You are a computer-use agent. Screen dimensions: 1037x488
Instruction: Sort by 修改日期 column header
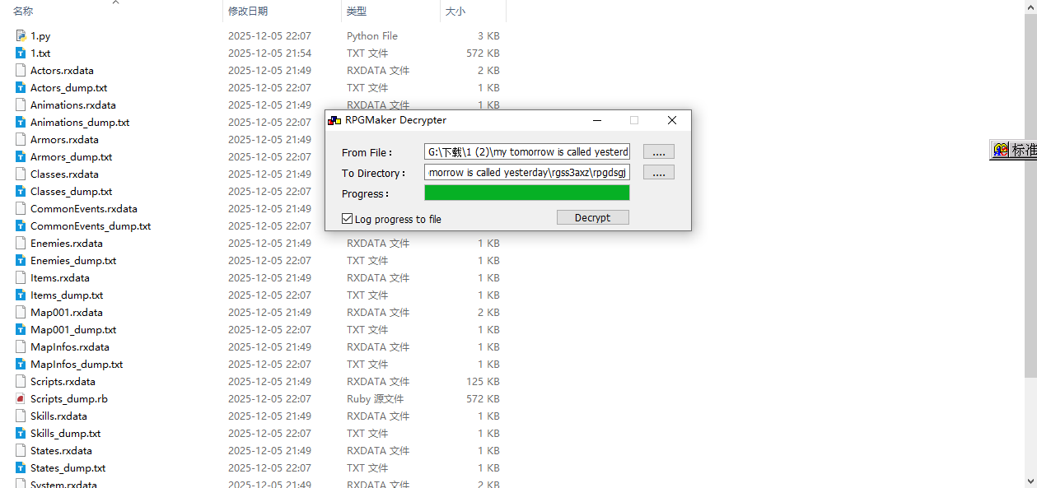(x=248, y=11)
